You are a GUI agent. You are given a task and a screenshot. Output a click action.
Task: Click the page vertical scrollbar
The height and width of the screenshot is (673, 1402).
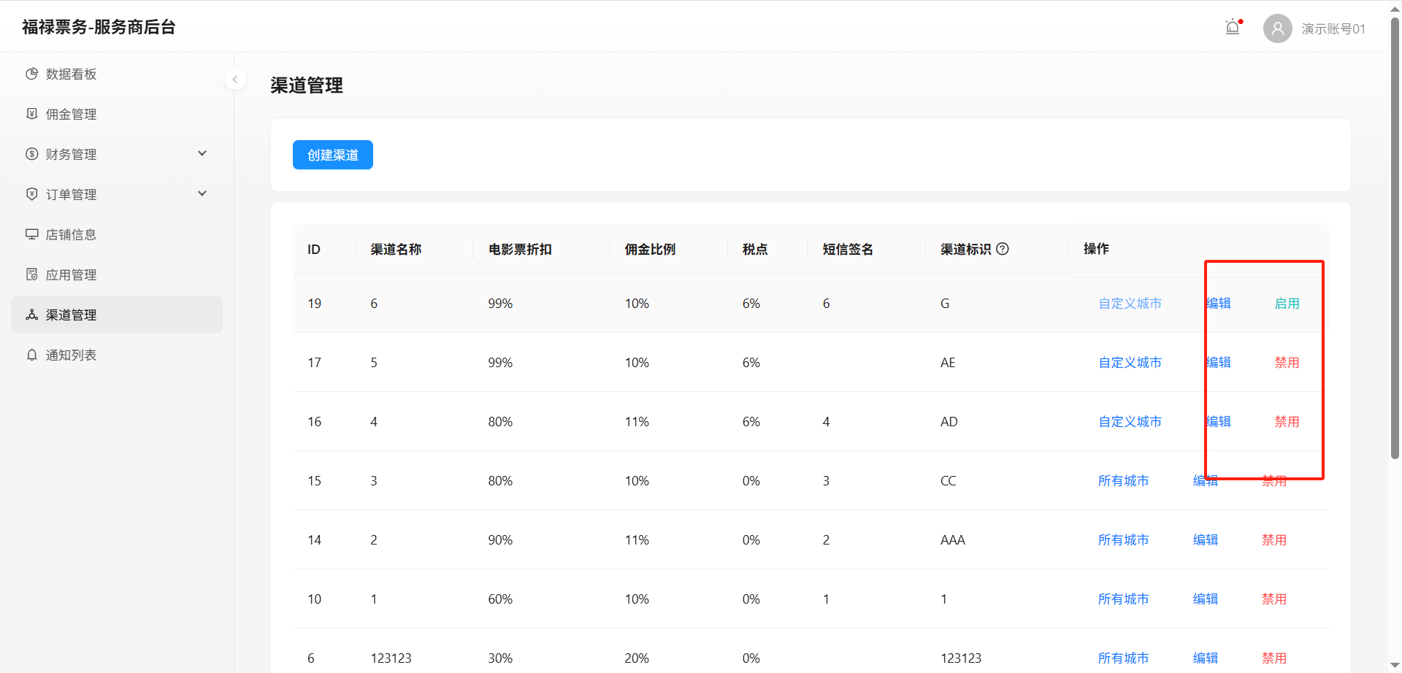pos(1395,241)
